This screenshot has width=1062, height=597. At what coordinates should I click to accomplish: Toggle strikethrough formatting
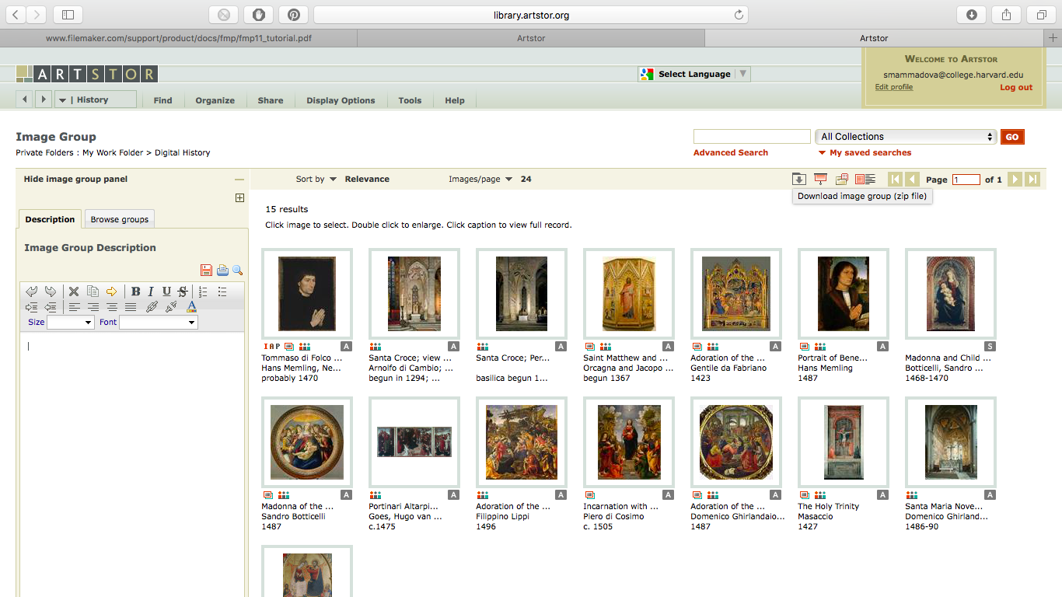pos(183,292)
